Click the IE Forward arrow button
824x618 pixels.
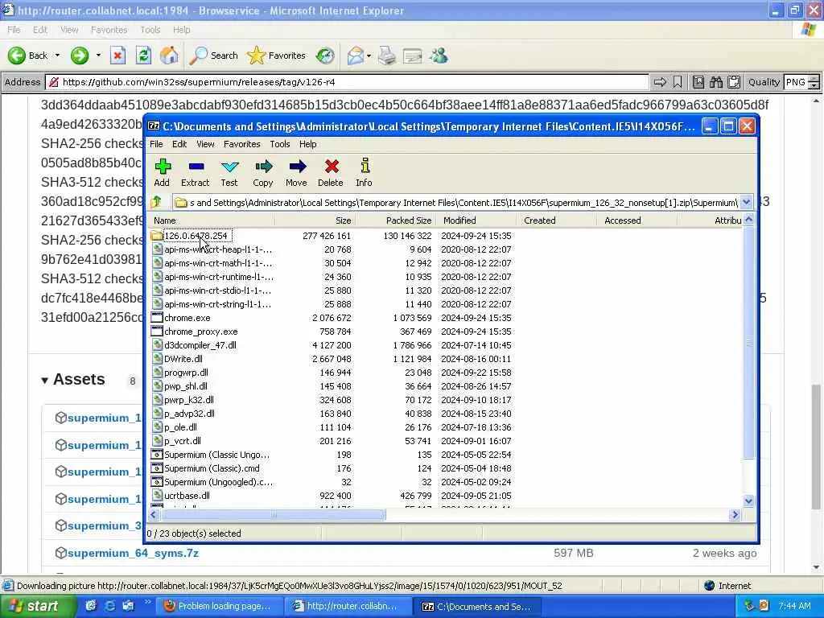coord(80,56)
